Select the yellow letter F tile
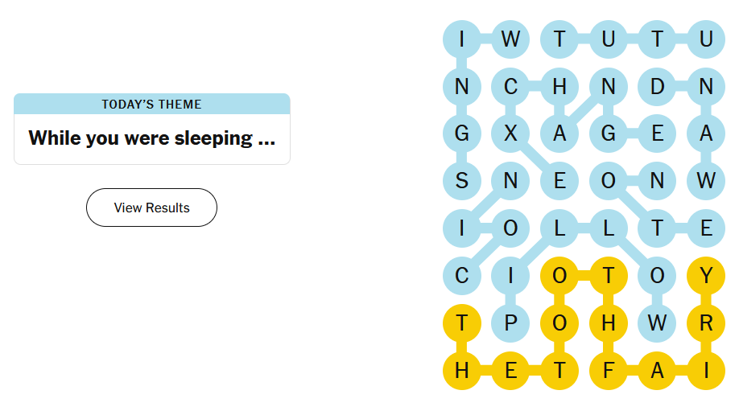The height and width of the screenshot is (415, 739). pyautogui.click(x=609, y=371)
